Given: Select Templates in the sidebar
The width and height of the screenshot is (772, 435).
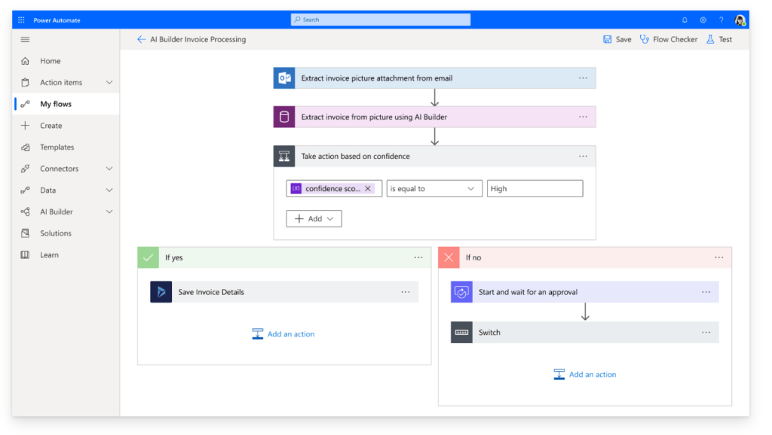Looking at the screenshot, I should point(57,148).
